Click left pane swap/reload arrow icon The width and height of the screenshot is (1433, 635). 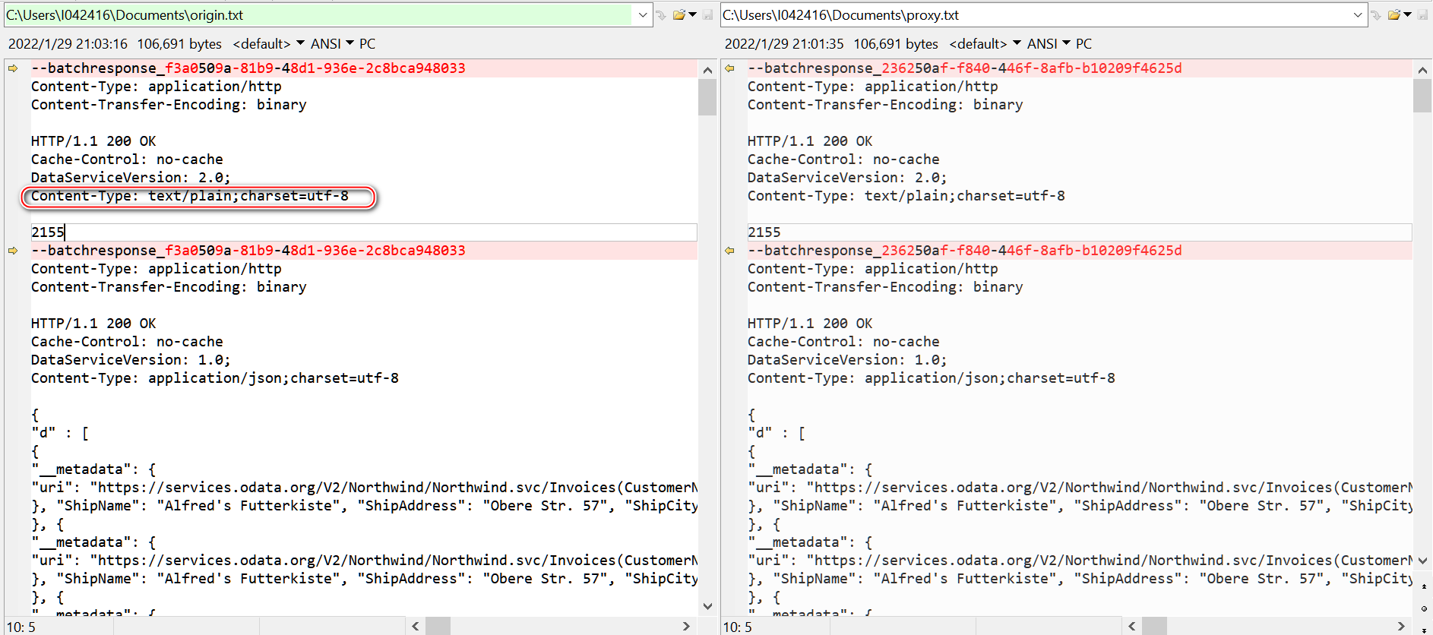pyautogui.click(x=661, y=15)
